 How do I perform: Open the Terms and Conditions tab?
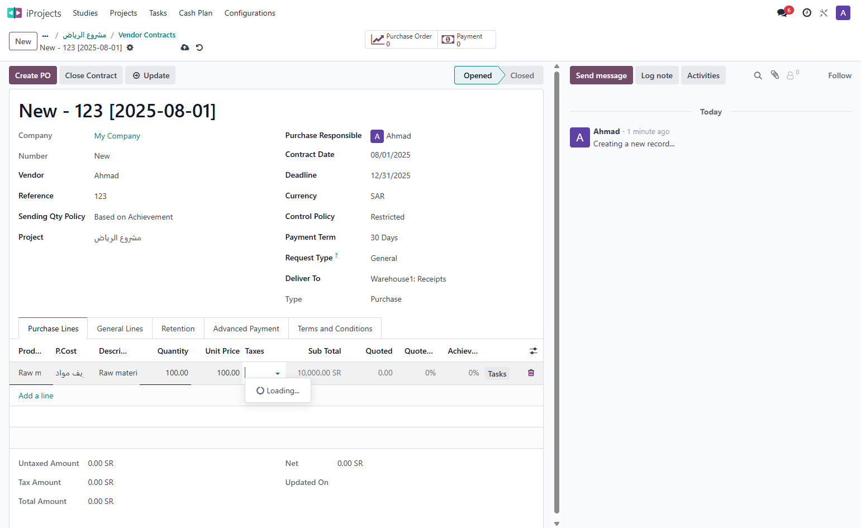pyautogui.click(x=335, y=329)
